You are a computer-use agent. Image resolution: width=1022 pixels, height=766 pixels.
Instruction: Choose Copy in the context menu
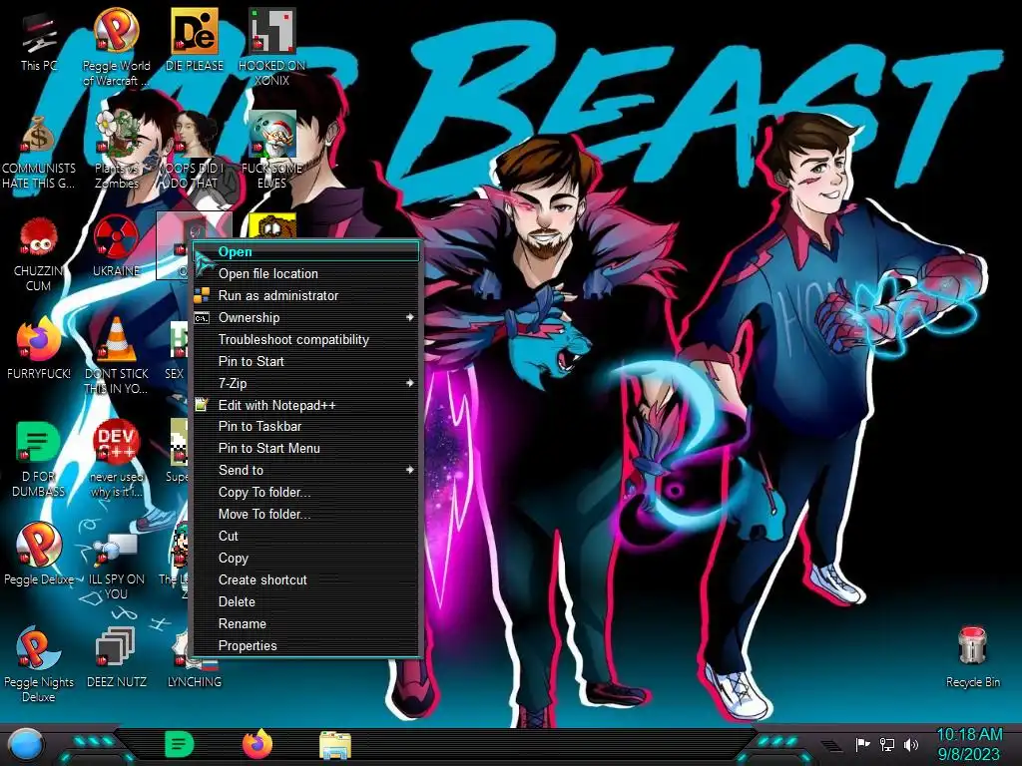coord(305,558)
